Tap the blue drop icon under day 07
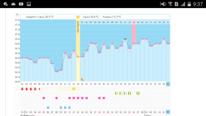 tap(48, 107)
